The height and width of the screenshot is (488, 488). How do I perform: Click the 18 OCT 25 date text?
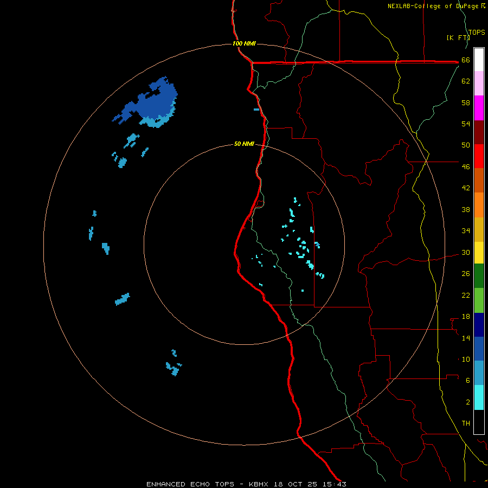(x=296, y=484)
